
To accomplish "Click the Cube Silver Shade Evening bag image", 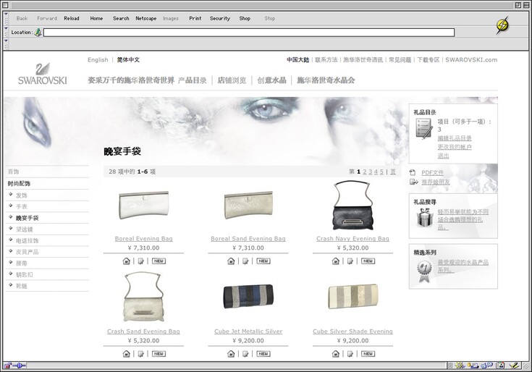I will [353, 297].
